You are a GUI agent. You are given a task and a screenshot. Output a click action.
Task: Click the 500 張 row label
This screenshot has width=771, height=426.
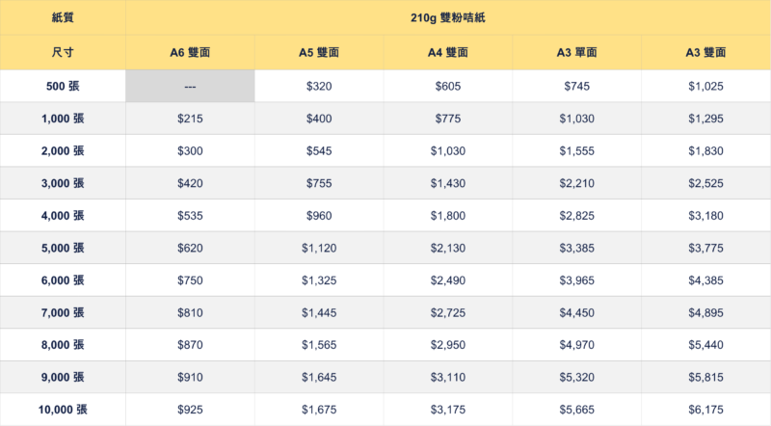63,86
